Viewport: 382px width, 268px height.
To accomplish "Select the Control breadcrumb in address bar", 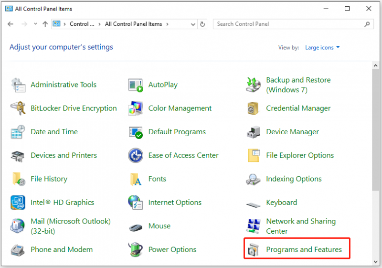I will [82, 24].
